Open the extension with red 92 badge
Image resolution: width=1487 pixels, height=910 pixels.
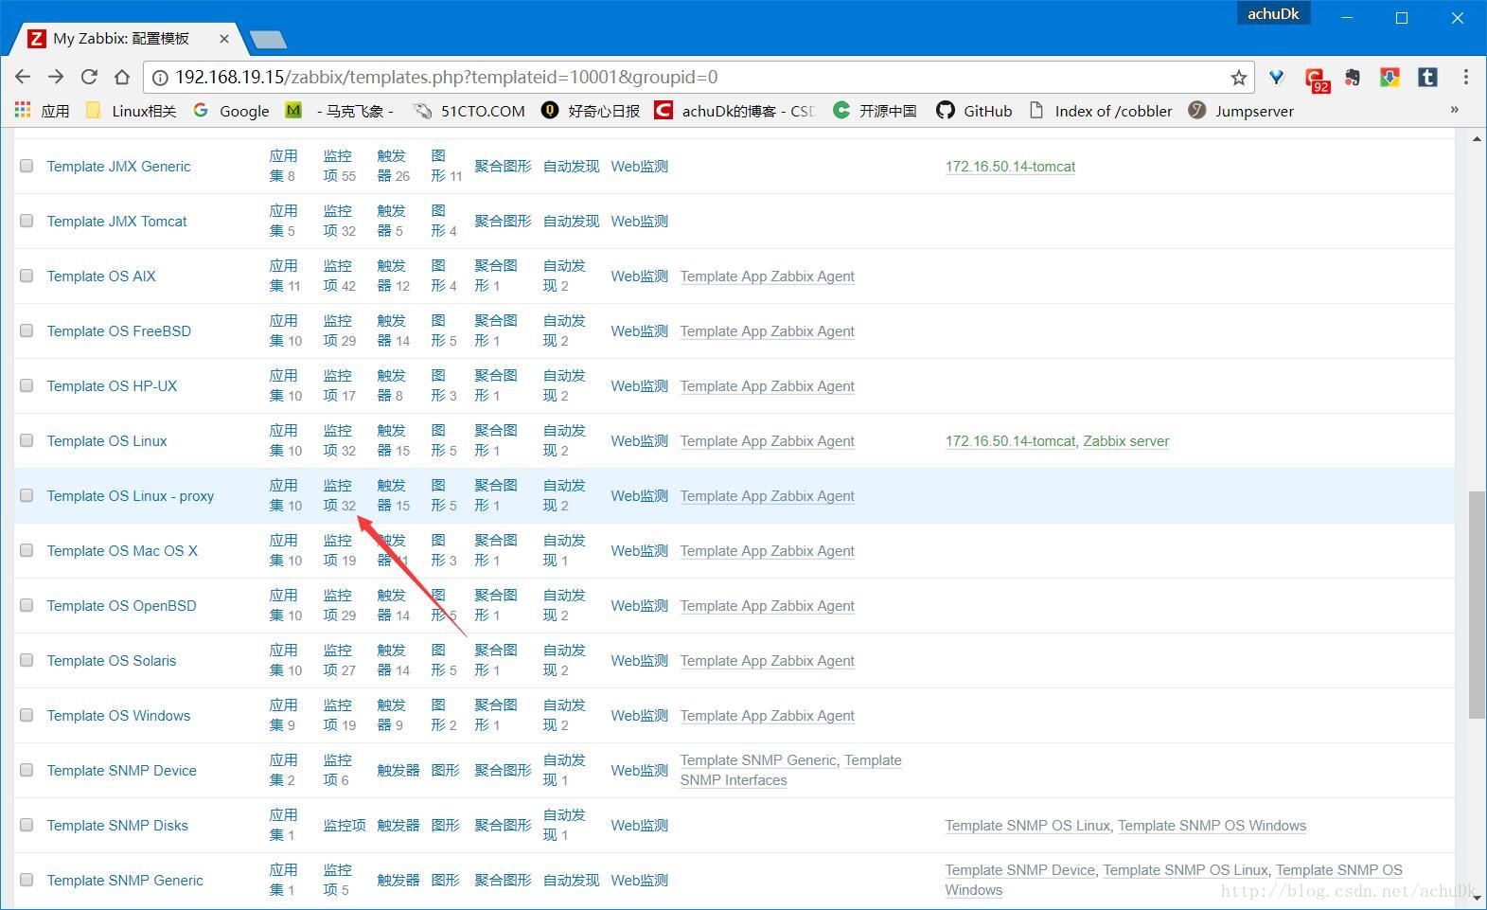(1316, 80)
